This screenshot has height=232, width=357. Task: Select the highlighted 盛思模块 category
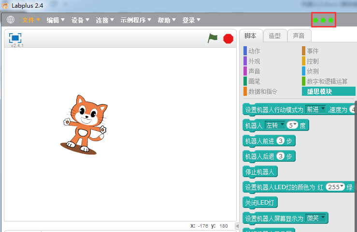[x=328, y=91]
